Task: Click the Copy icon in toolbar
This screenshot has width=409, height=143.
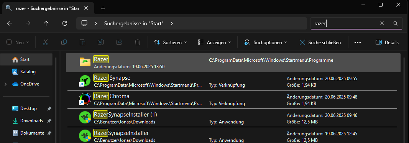Action: (x=64, y=42)
